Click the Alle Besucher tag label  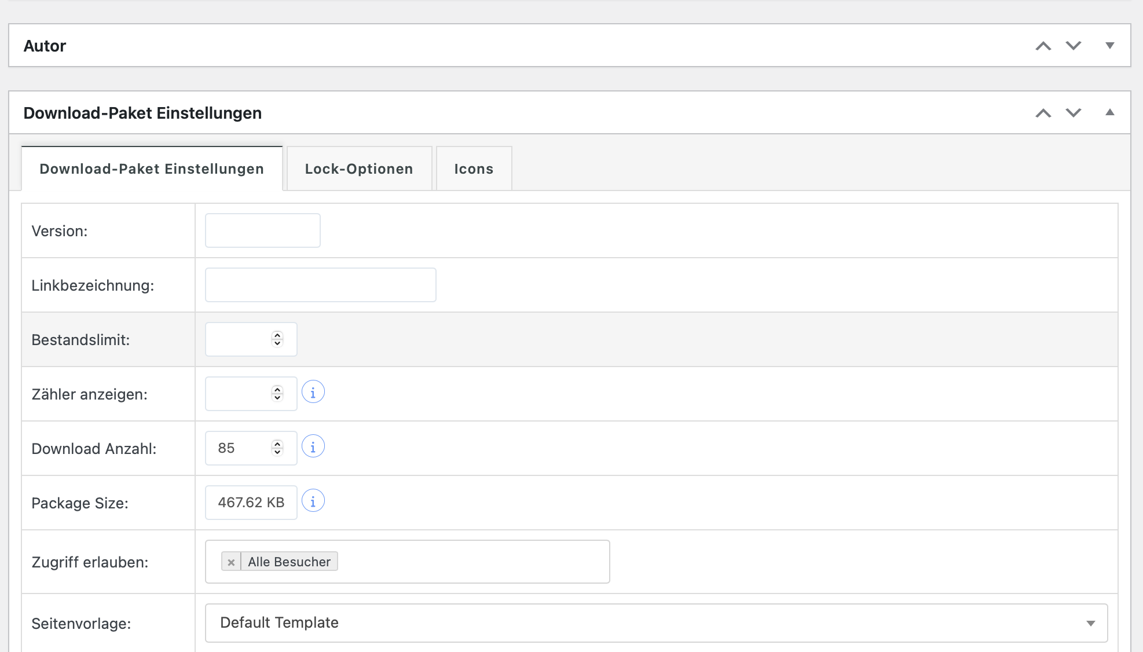coord(289,562)
